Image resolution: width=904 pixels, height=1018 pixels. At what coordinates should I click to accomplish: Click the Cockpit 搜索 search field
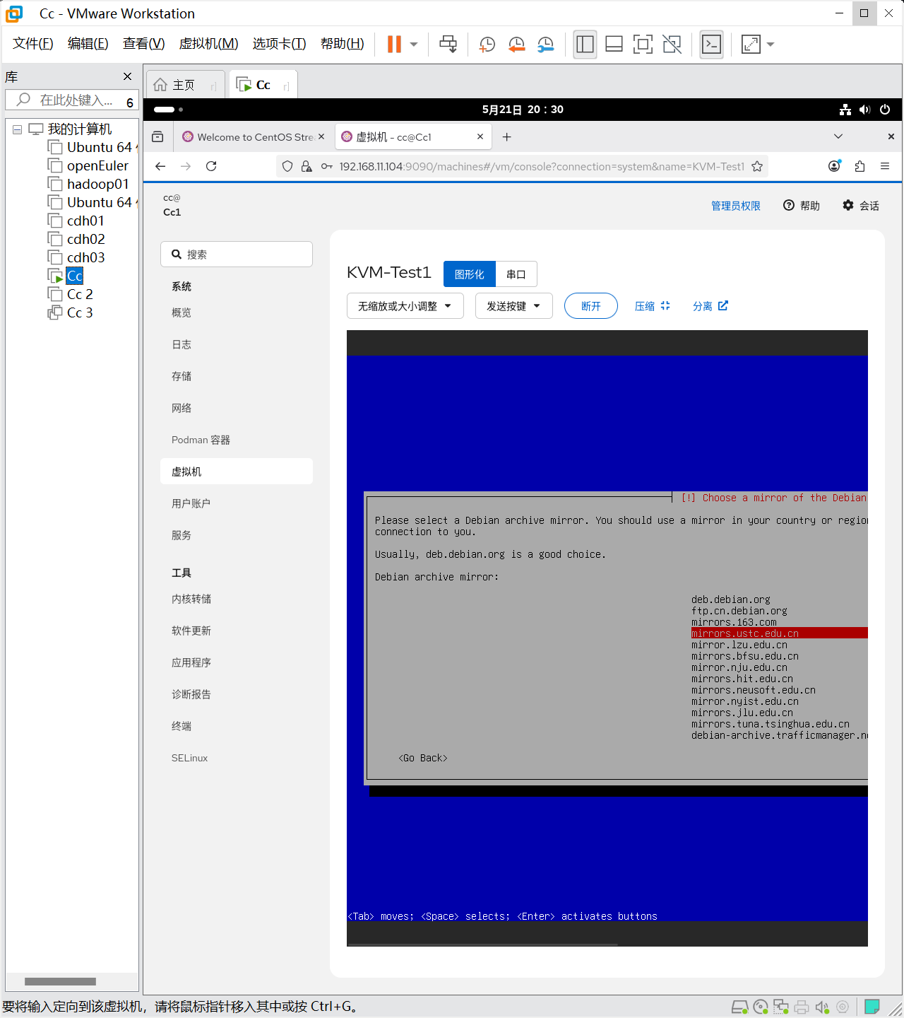[x=237, y=255]
